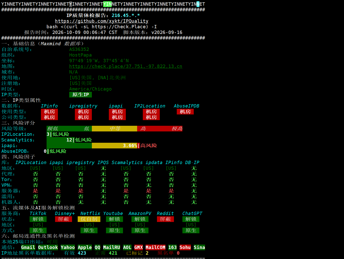
Task: Click the red GMX badge
Action: [138, 247]
